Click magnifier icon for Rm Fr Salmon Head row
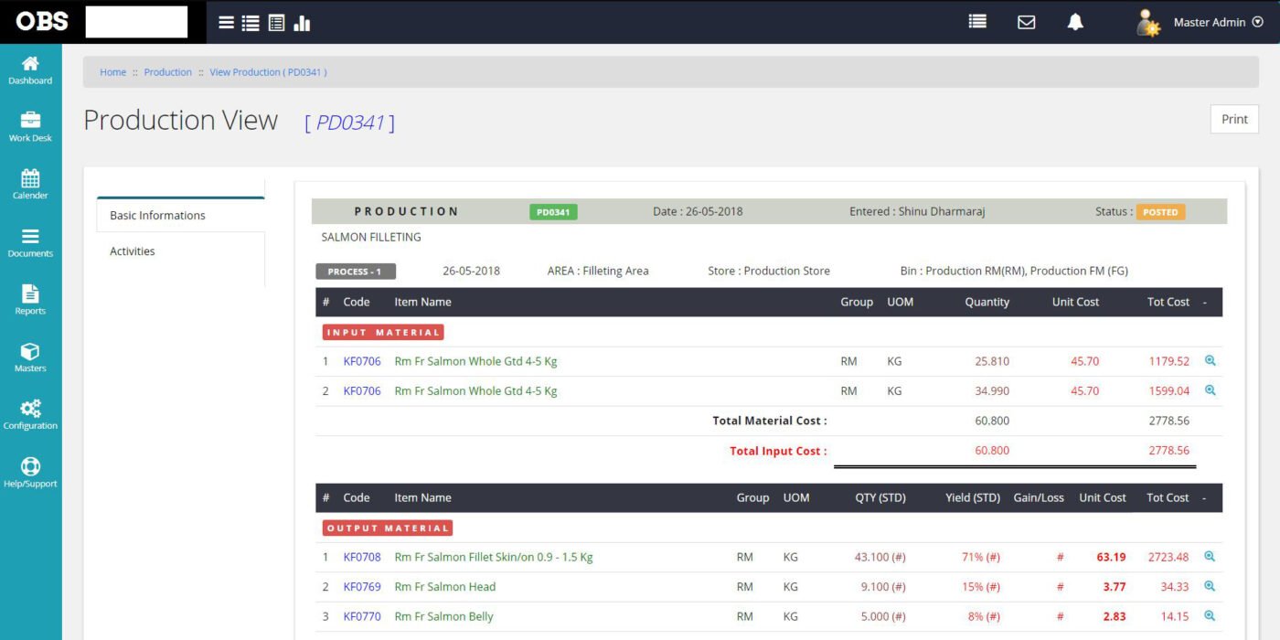Image resolution: width=1280 pixels, height=640 pixels. pyautogui.click(x=1210, y=586)
